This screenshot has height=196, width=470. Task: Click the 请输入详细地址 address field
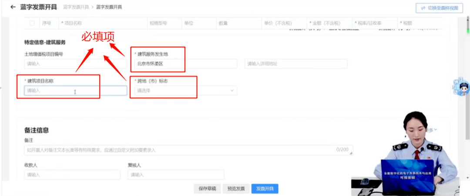point(295,64)
